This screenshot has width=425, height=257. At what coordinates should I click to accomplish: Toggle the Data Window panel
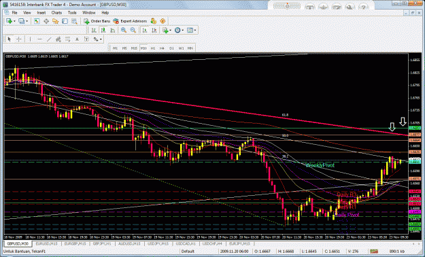[x=46, y=21]
